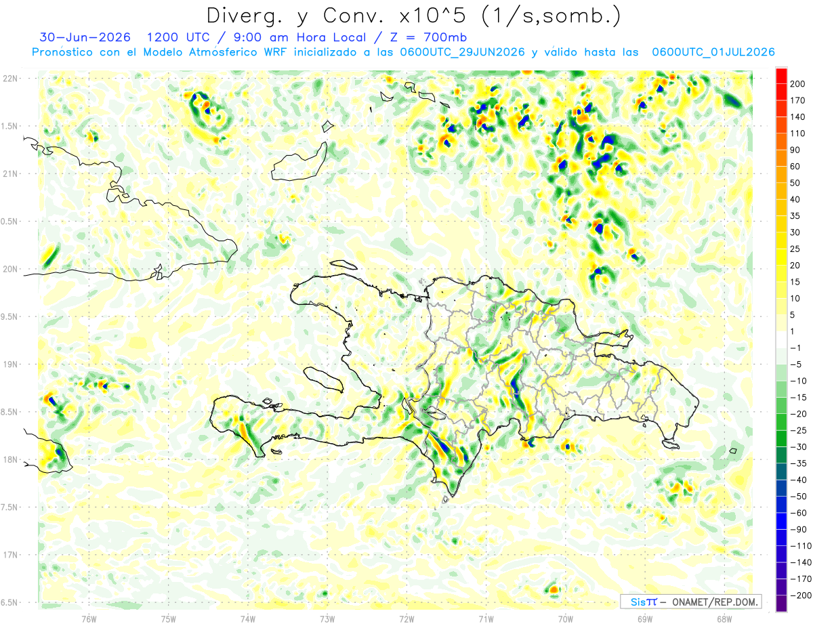Click the '0600UTC_01JUL2026' valid-until time
The width and height of the screenshot is (813, 628).
[x=713, y=52]
